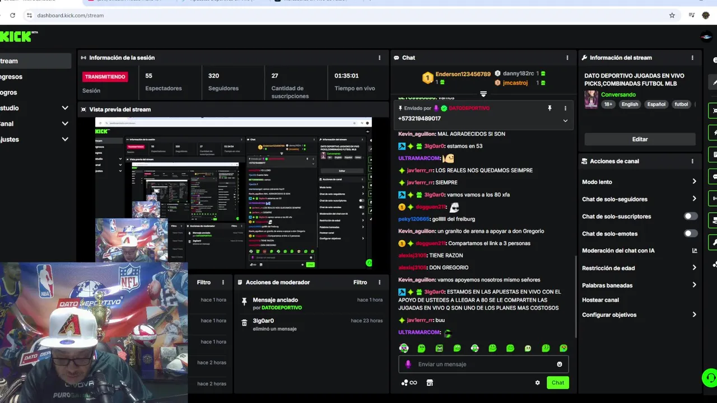Click the Filtro button in Acciones de moderador

pos(360,283)
